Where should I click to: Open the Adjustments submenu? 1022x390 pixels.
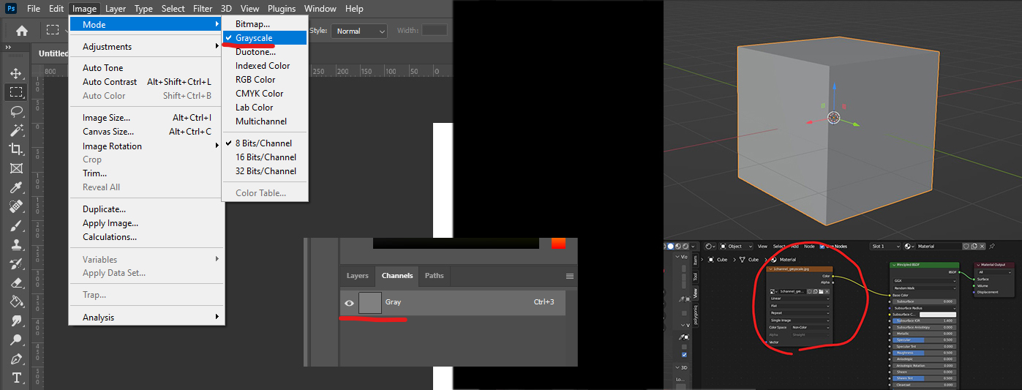click(146, 47)
